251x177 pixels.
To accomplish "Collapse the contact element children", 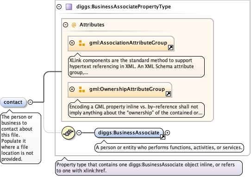I will click(30, 102).
